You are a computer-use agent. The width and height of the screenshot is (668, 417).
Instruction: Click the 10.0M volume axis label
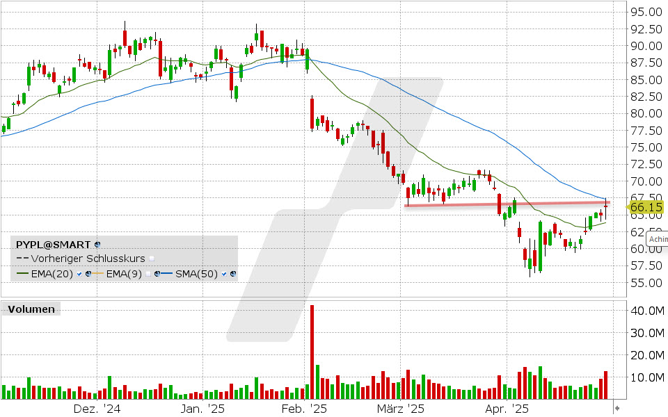tap(647, 377)
